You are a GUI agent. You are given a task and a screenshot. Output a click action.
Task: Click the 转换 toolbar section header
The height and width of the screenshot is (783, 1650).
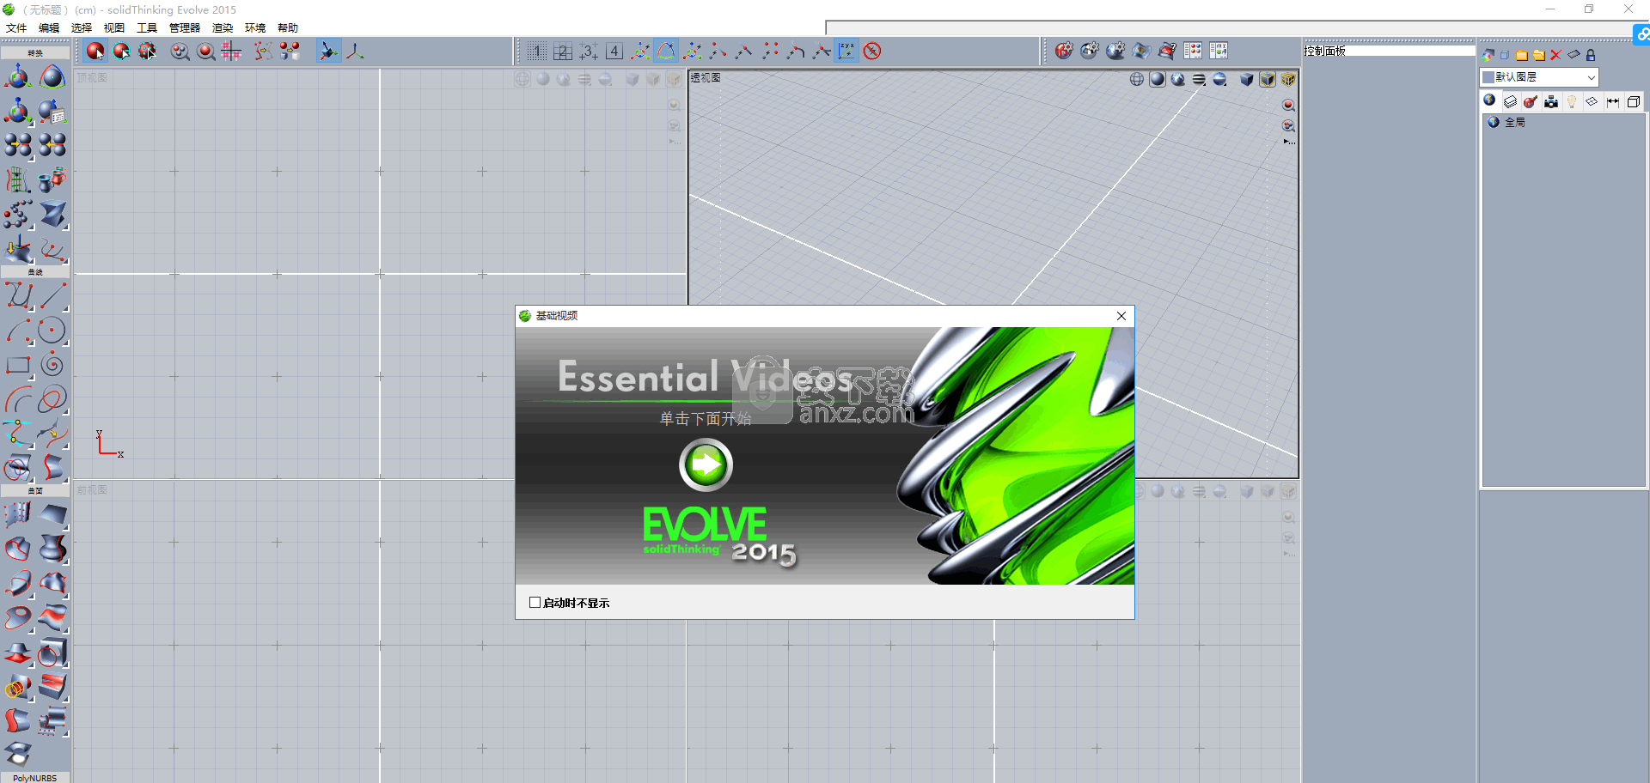[35, 53]
